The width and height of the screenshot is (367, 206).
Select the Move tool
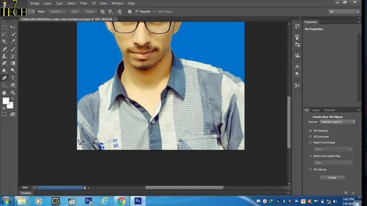[x=13, y=27]
